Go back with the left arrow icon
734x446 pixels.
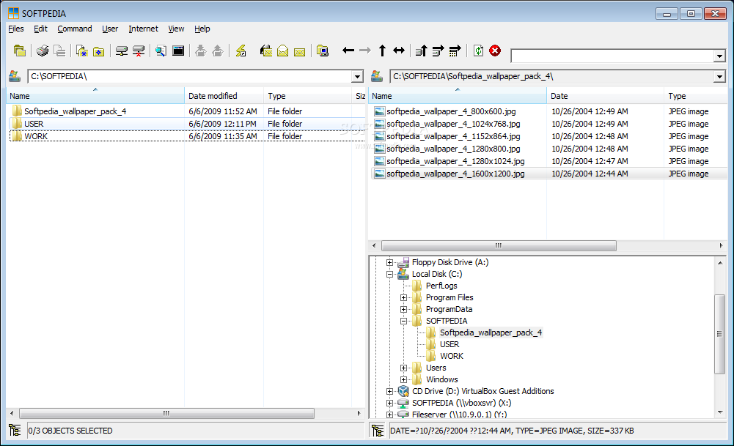[x=348, y=50]
